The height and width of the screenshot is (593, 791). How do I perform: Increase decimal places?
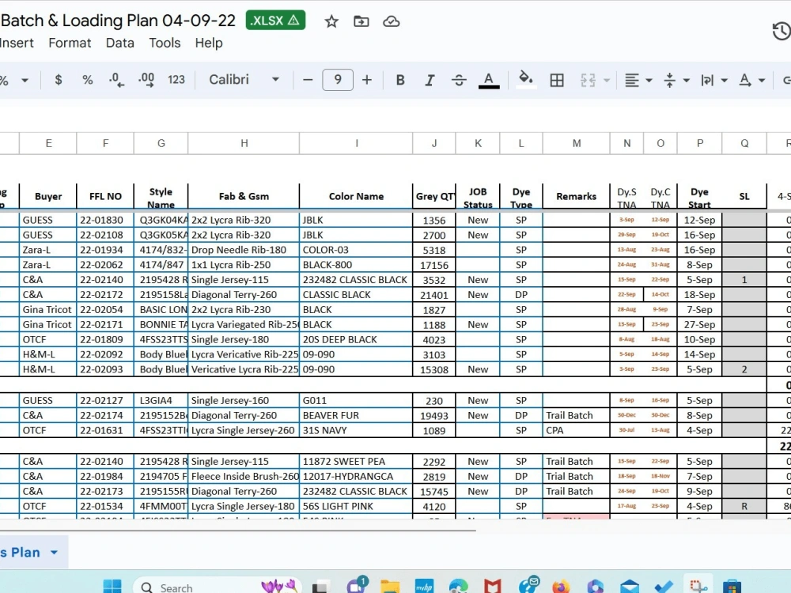click(x=146, y=80)
